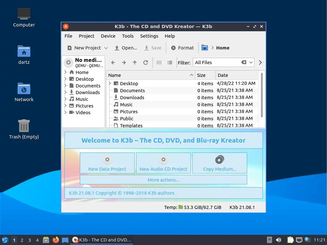327x245 pixels.
Task: Select the No medium QEMU device entry
Action: pyautogui.click(x=83, y=63)
